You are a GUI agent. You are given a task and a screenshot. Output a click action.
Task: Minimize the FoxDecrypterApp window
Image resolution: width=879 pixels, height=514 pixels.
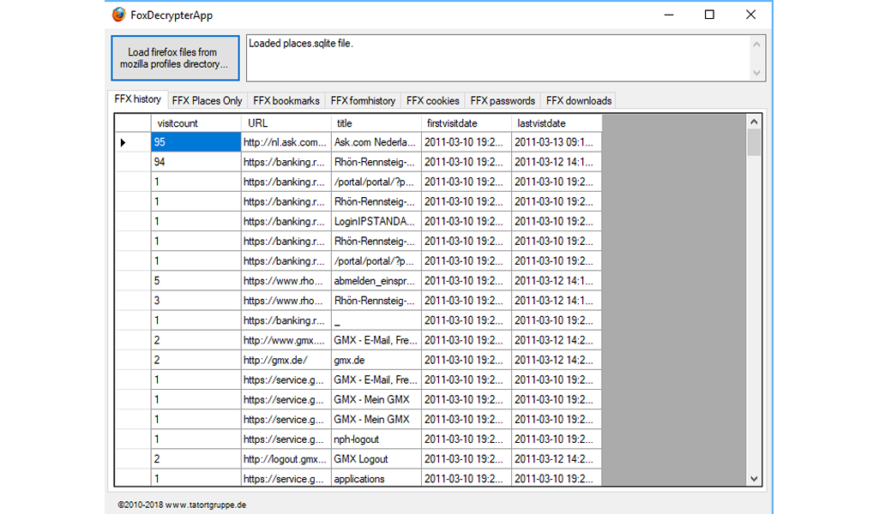click(668, 15)
